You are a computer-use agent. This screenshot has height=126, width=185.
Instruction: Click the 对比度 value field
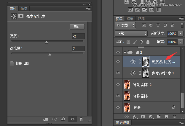[78, 49]
